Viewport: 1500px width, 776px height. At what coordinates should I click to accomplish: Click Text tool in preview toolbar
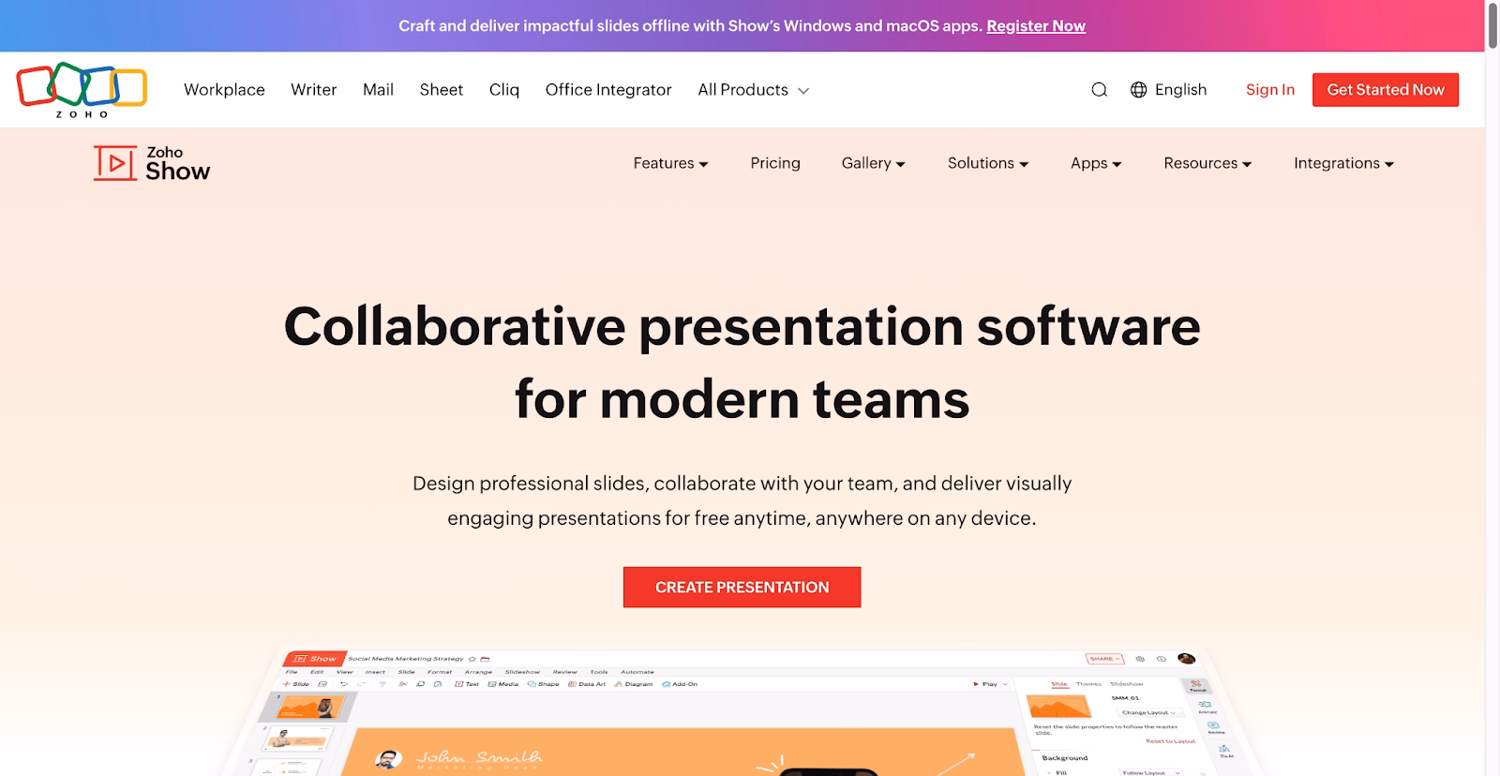467,684
